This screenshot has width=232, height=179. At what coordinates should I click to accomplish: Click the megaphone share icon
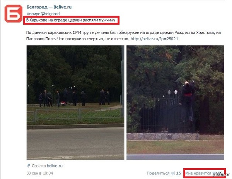[x=173, y=173]
